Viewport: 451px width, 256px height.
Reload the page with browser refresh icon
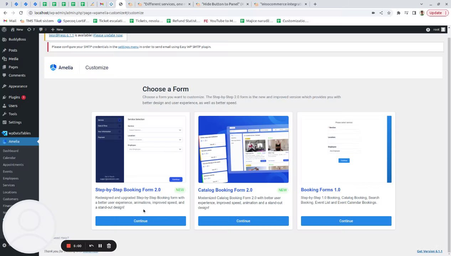coord(21,13)
